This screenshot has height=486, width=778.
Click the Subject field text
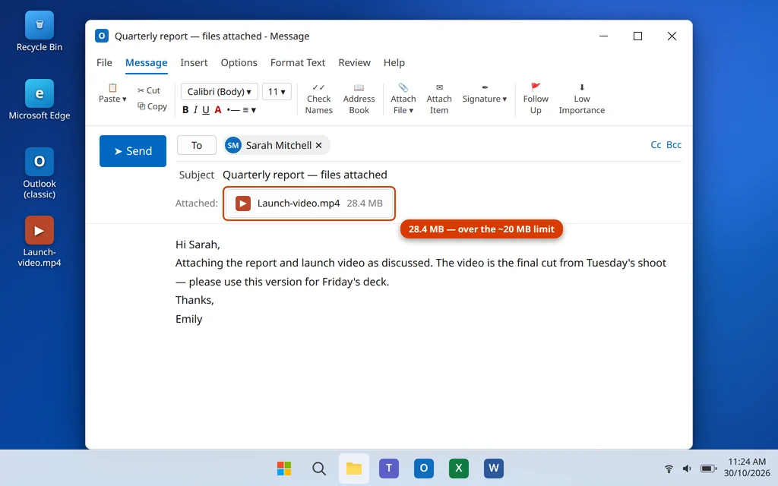[305, 175]
